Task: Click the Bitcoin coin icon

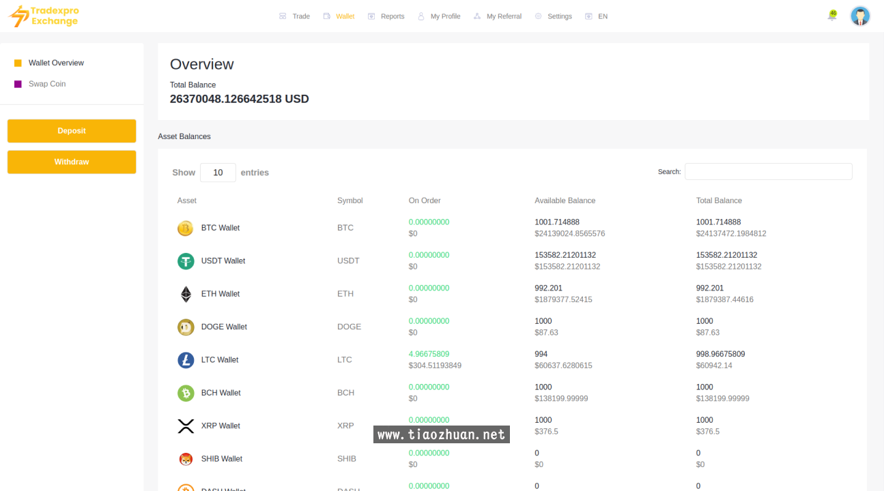Action: point(186,228)
